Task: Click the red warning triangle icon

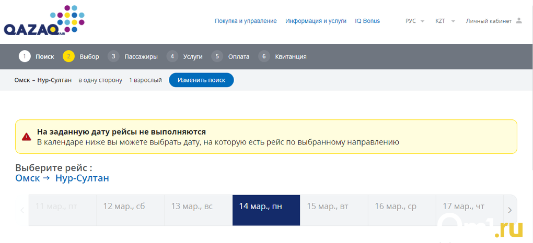Action: tap(27, 137)
